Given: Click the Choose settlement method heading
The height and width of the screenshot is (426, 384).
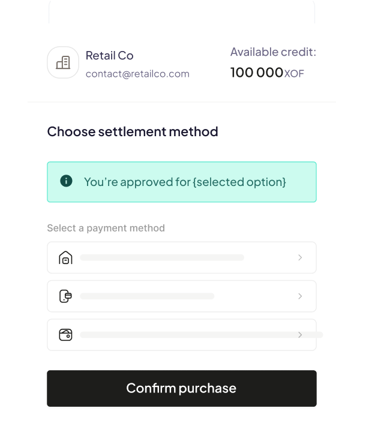Looking at the screenshot, I should point(133,131).
